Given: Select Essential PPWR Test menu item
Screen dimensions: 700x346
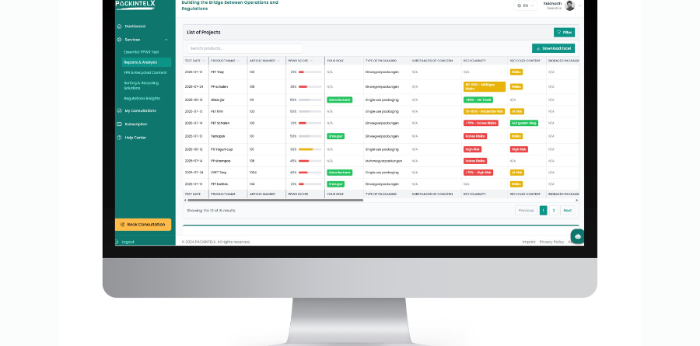Looking at the screenshot, I should pos(141,51).
